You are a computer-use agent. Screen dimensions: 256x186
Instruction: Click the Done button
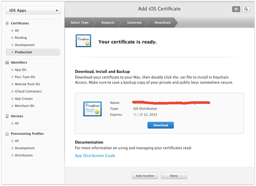coord(174,176)
